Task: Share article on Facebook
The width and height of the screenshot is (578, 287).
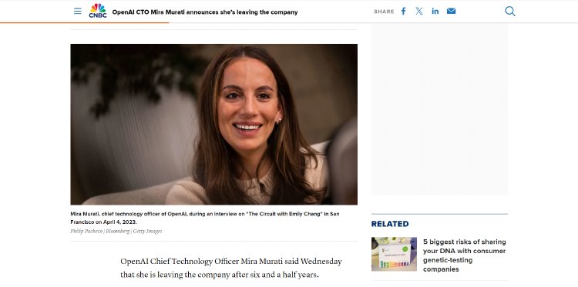Action: (x=403, y=11)
